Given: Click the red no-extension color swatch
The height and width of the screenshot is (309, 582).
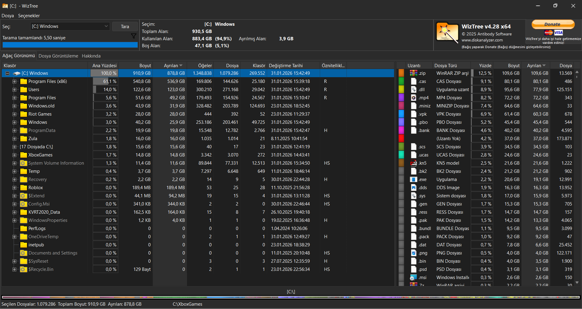Looking at the screenshot, I should point(401,139).
